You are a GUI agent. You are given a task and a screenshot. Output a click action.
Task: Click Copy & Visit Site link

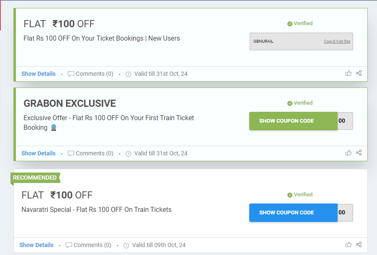tap(337, 41)
